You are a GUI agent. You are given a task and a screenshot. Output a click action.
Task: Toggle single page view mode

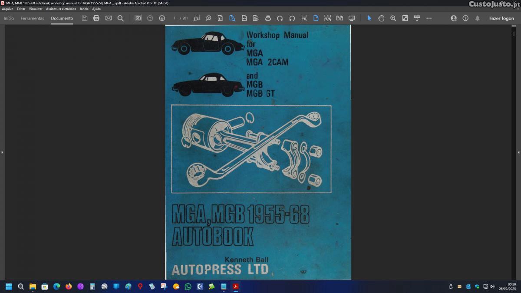point(316,18)
